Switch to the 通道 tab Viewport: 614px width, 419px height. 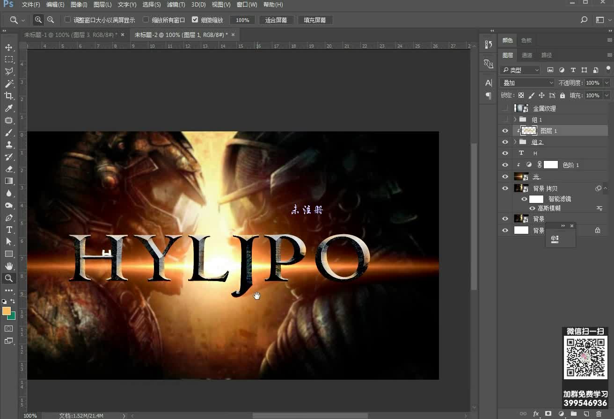(x=527, y=55)
